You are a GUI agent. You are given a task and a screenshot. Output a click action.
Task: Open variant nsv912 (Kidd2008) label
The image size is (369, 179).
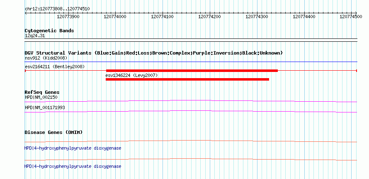pyautogui.click(x=46, y=58)
